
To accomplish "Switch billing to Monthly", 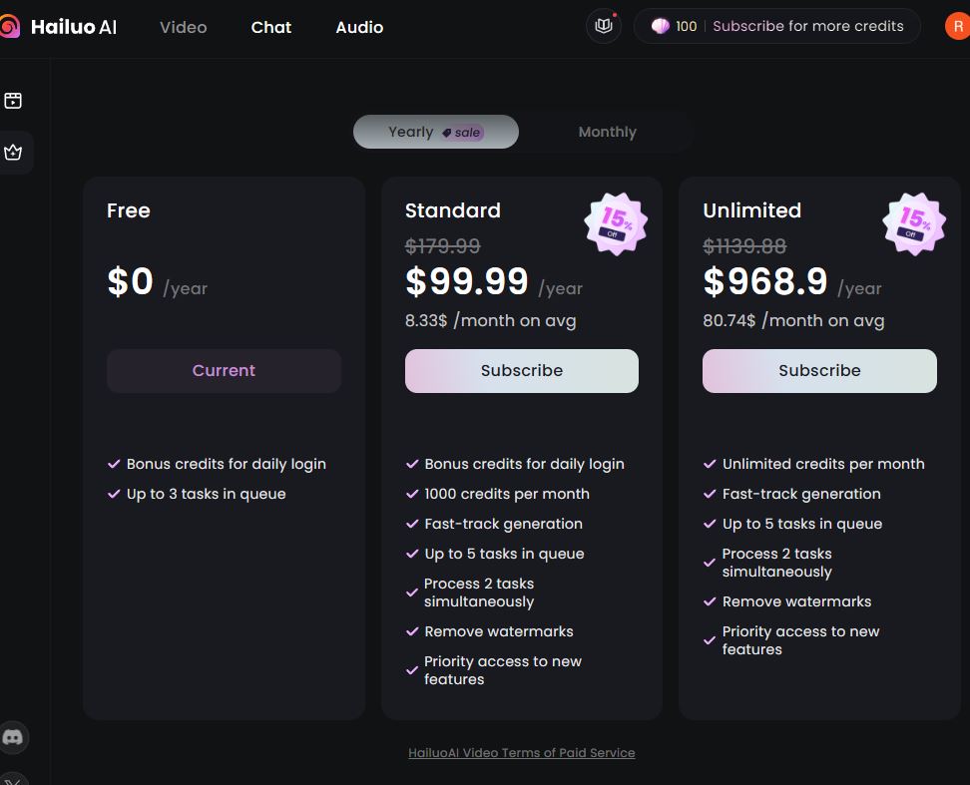I will point(607,132).
